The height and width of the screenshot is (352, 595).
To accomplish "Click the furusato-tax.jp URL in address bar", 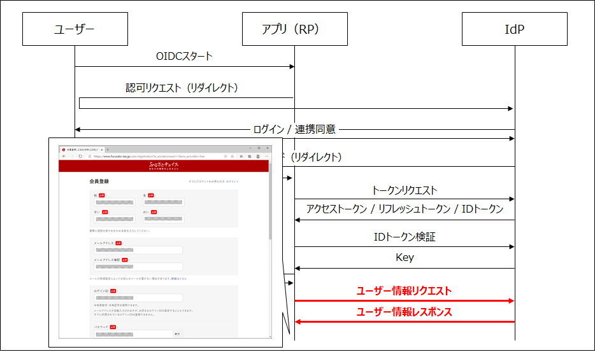I will (149, 157).
